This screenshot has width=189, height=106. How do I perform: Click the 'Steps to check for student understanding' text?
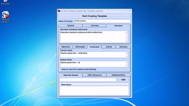pyautogui.click(x=79, y=69)
